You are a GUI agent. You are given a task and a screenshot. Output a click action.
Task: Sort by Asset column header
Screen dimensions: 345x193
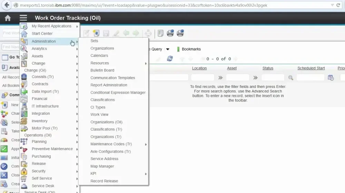(x=232, y=68)
